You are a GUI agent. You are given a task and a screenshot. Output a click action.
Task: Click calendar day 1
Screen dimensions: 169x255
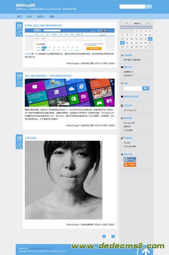click(136, 31)
